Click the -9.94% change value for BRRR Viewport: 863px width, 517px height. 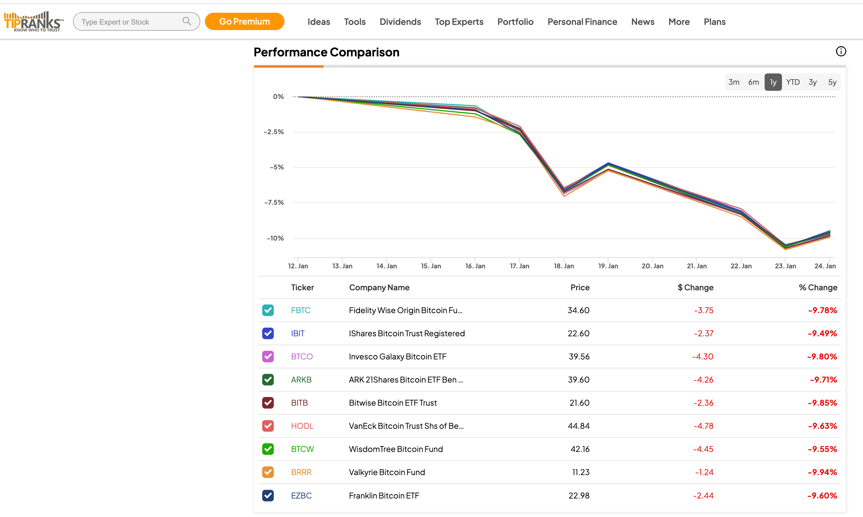(822, 472)
